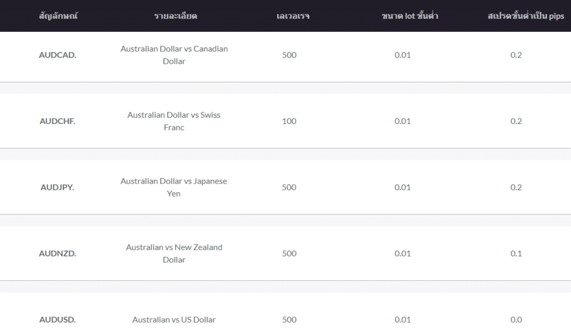Select the AUDNZD. symbol
This screenshot has width=571, height=335.
[x=57, y=253]
